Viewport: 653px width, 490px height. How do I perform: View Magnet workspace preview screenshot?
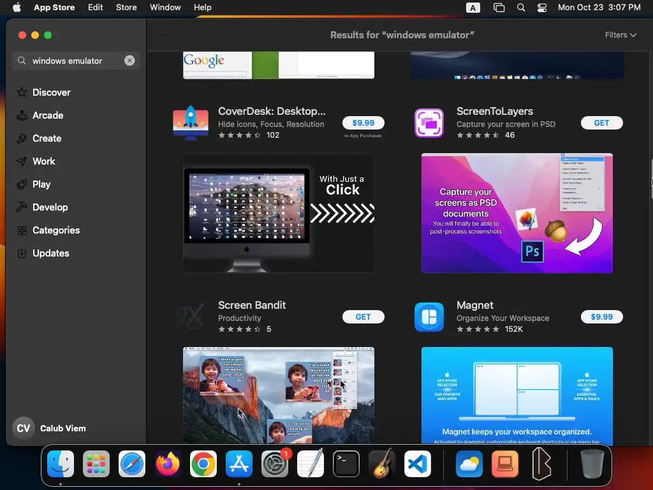[517, 395]
